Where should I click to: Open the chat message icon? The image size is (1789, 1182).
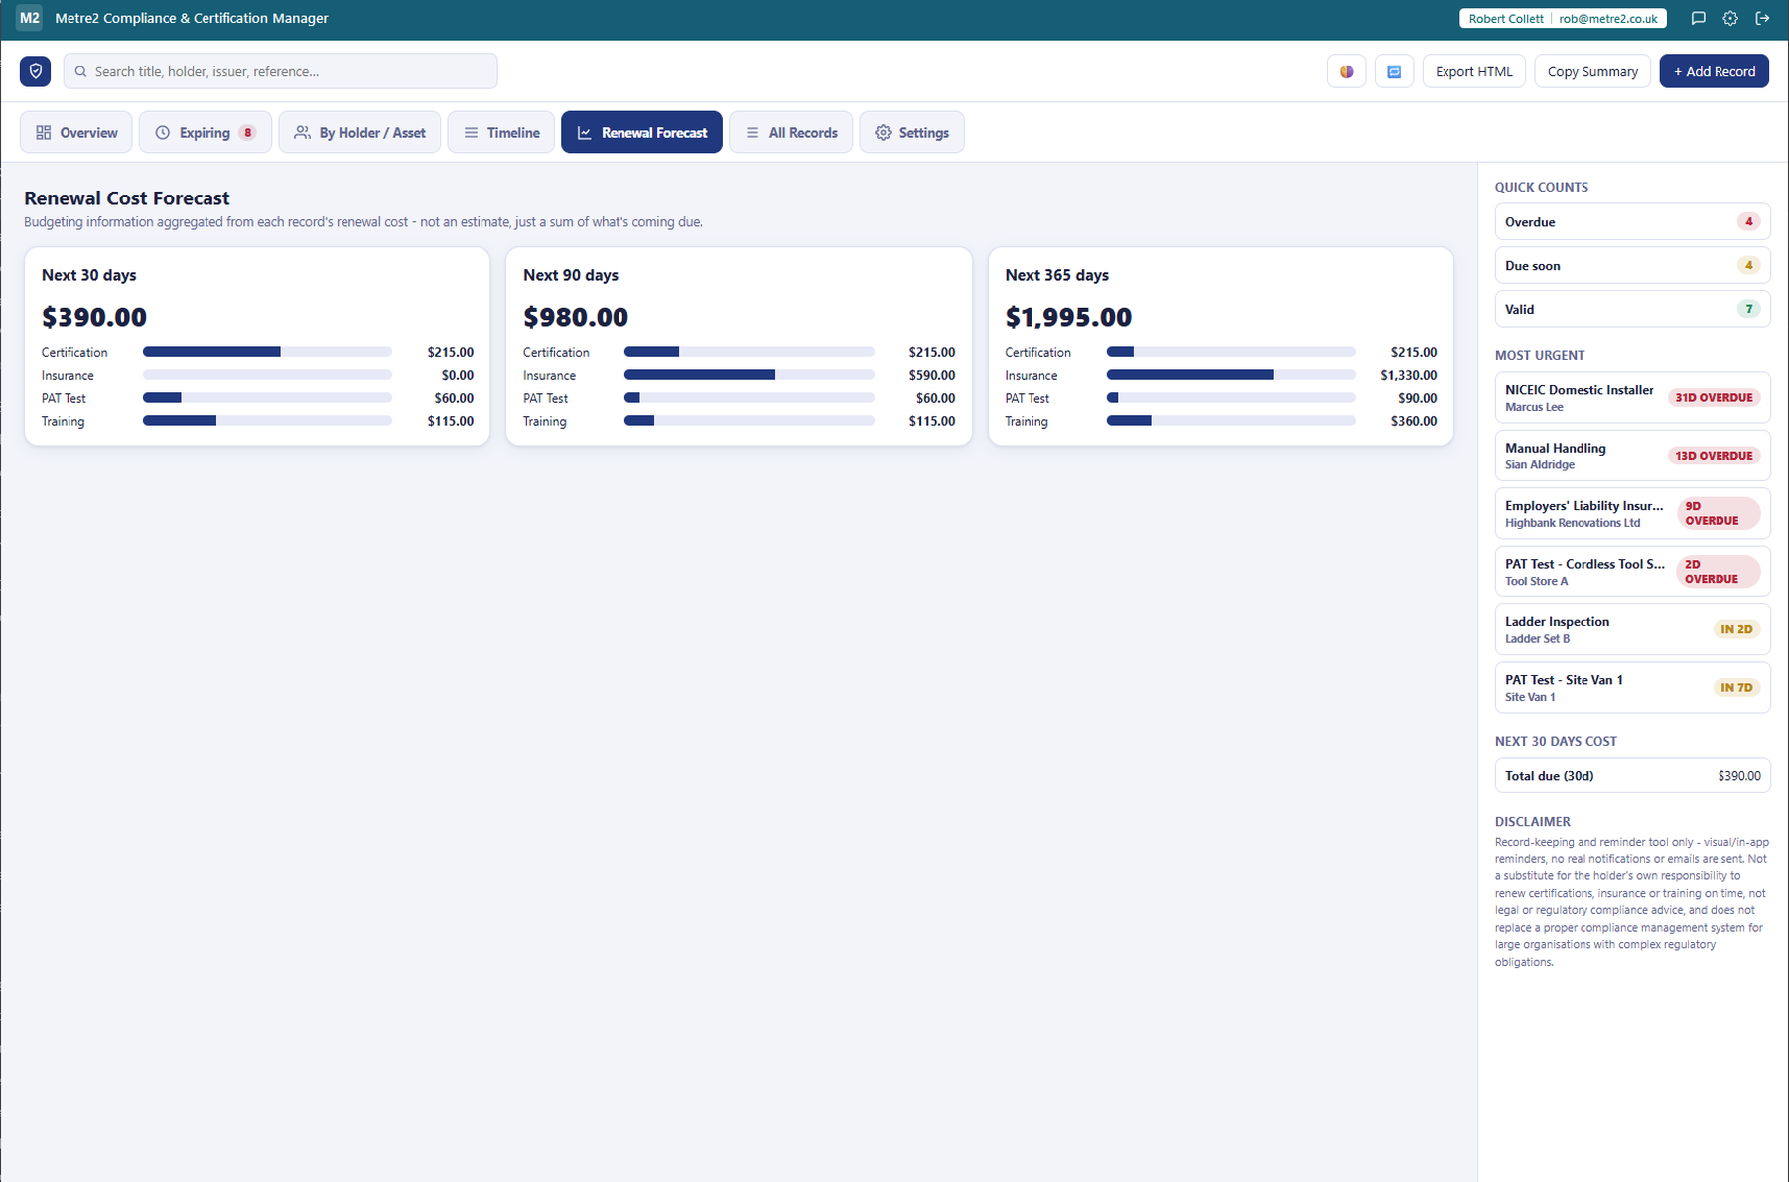click(x=1698, y=18)
